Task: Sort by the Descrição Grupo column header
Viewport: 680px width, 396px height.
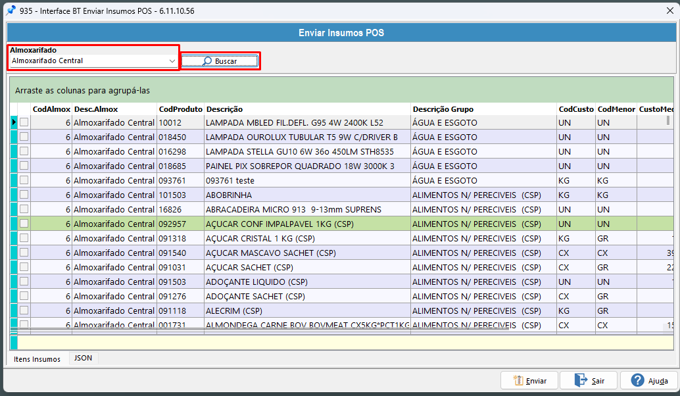Action: (483, 109)
